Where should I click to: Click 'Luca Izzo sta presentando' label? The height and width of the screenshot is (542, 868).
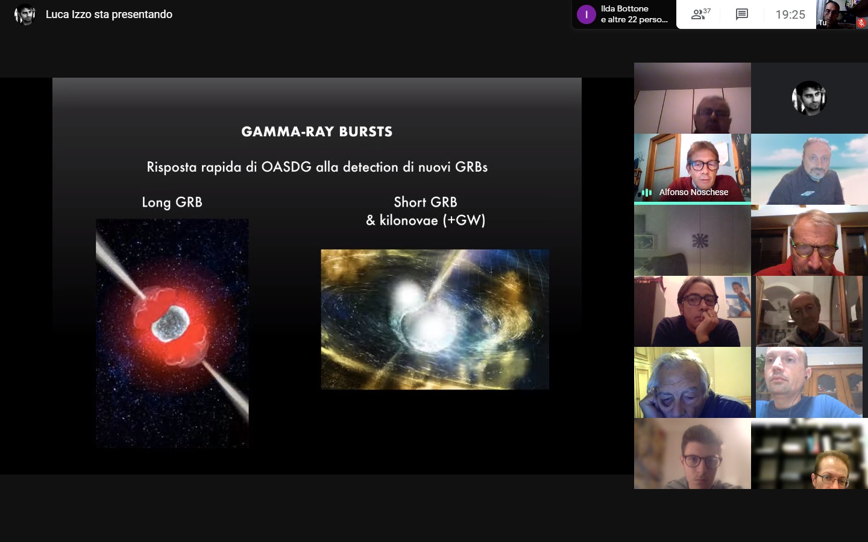pos(109,14)
